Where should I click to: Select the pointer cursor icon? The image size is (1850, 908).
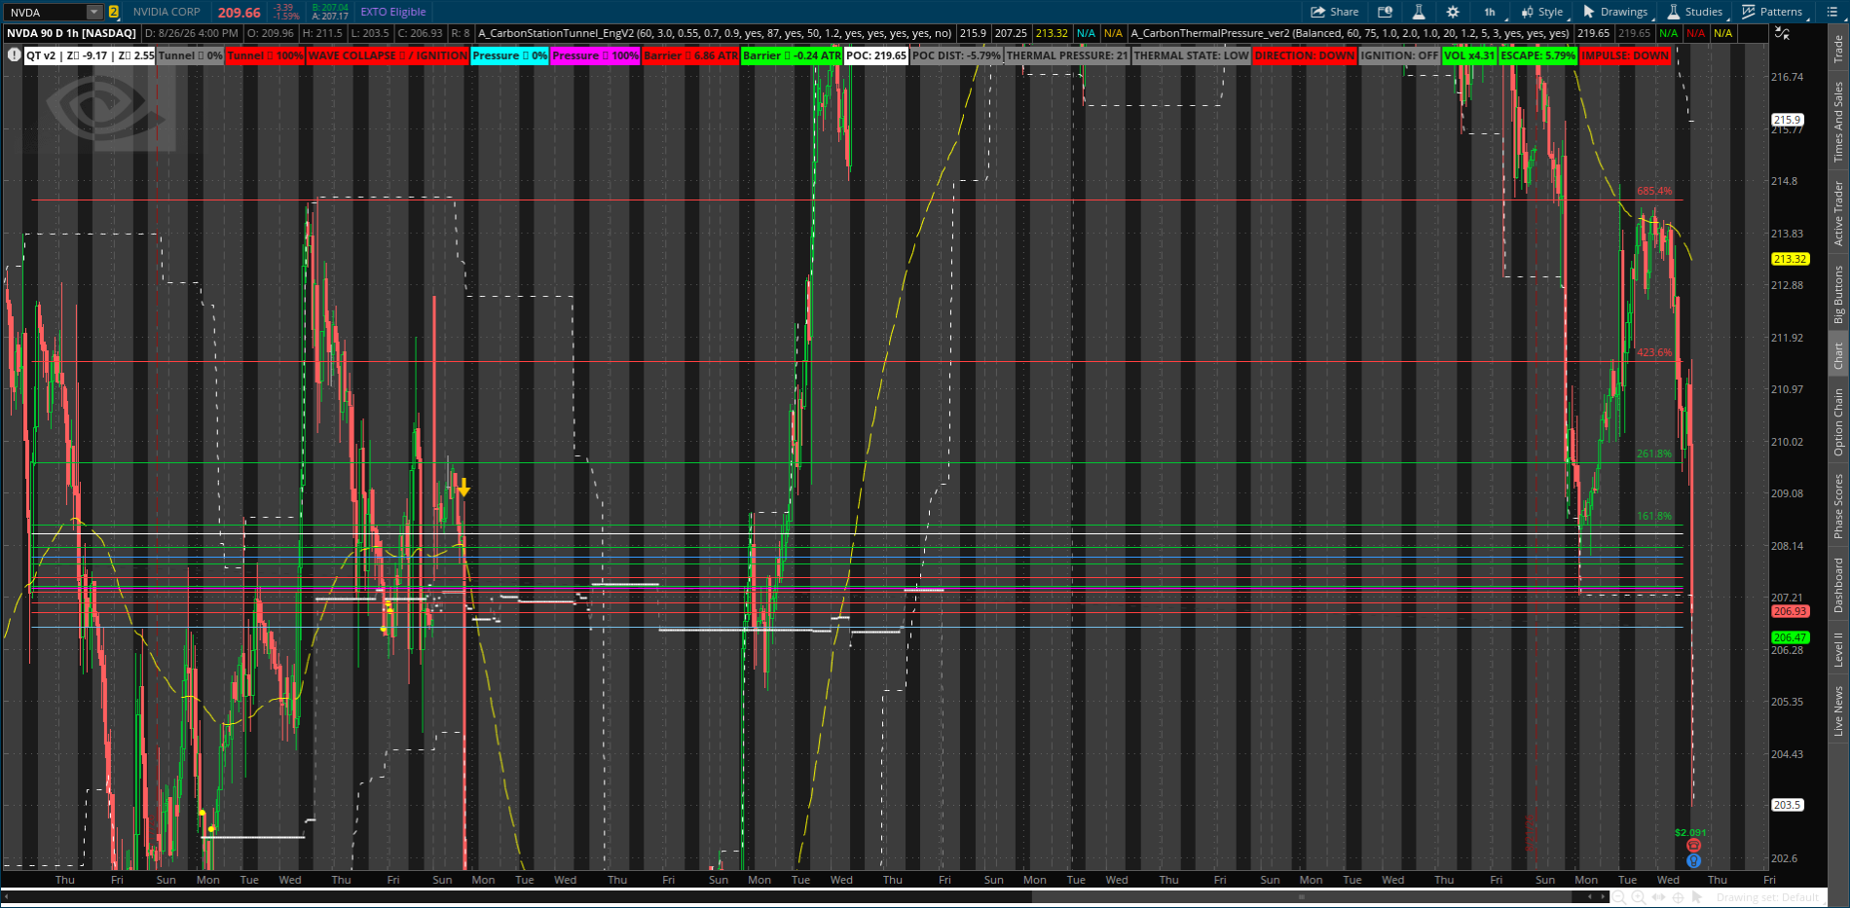1699,897
